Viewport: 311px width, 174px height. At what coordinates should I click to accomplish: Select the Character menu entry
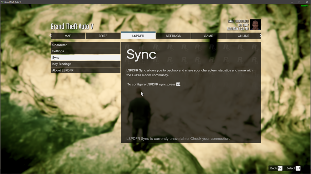pos(86,45)
